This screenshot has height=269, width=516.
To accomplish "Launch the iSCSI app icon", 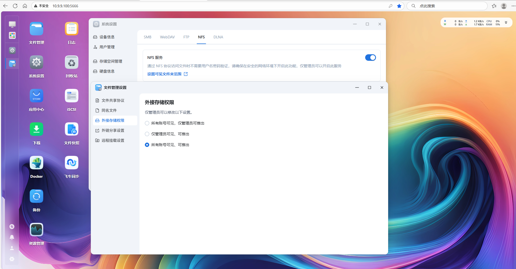I will click(x=72, y=96).
